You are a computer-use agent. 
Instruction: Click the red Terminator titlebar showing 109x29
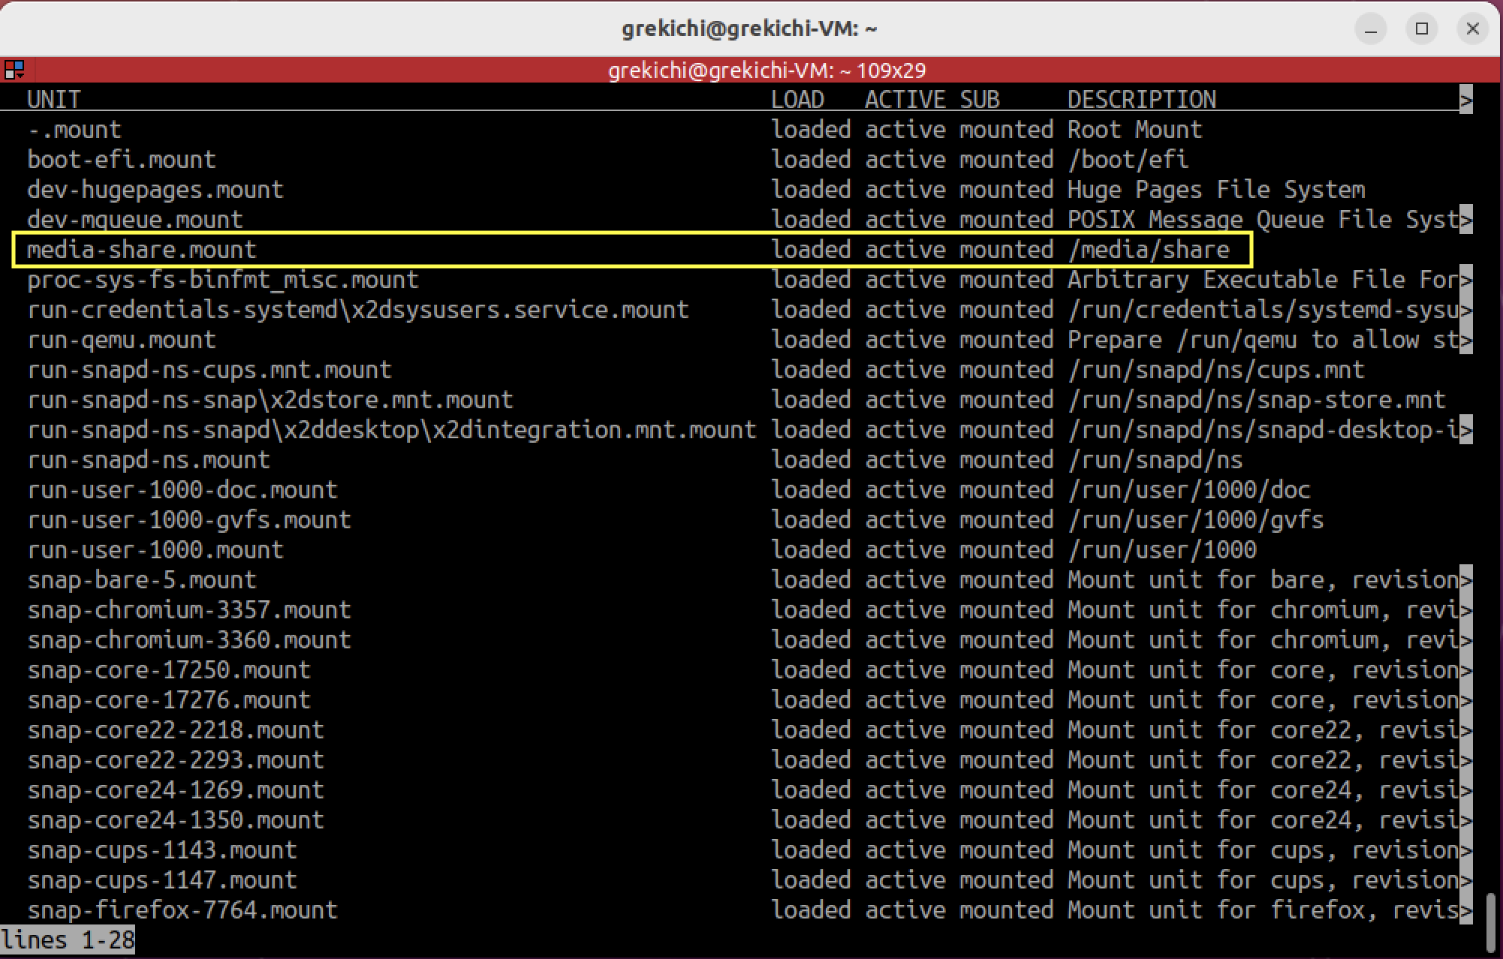pyautogui.click(x=766, y=71)
